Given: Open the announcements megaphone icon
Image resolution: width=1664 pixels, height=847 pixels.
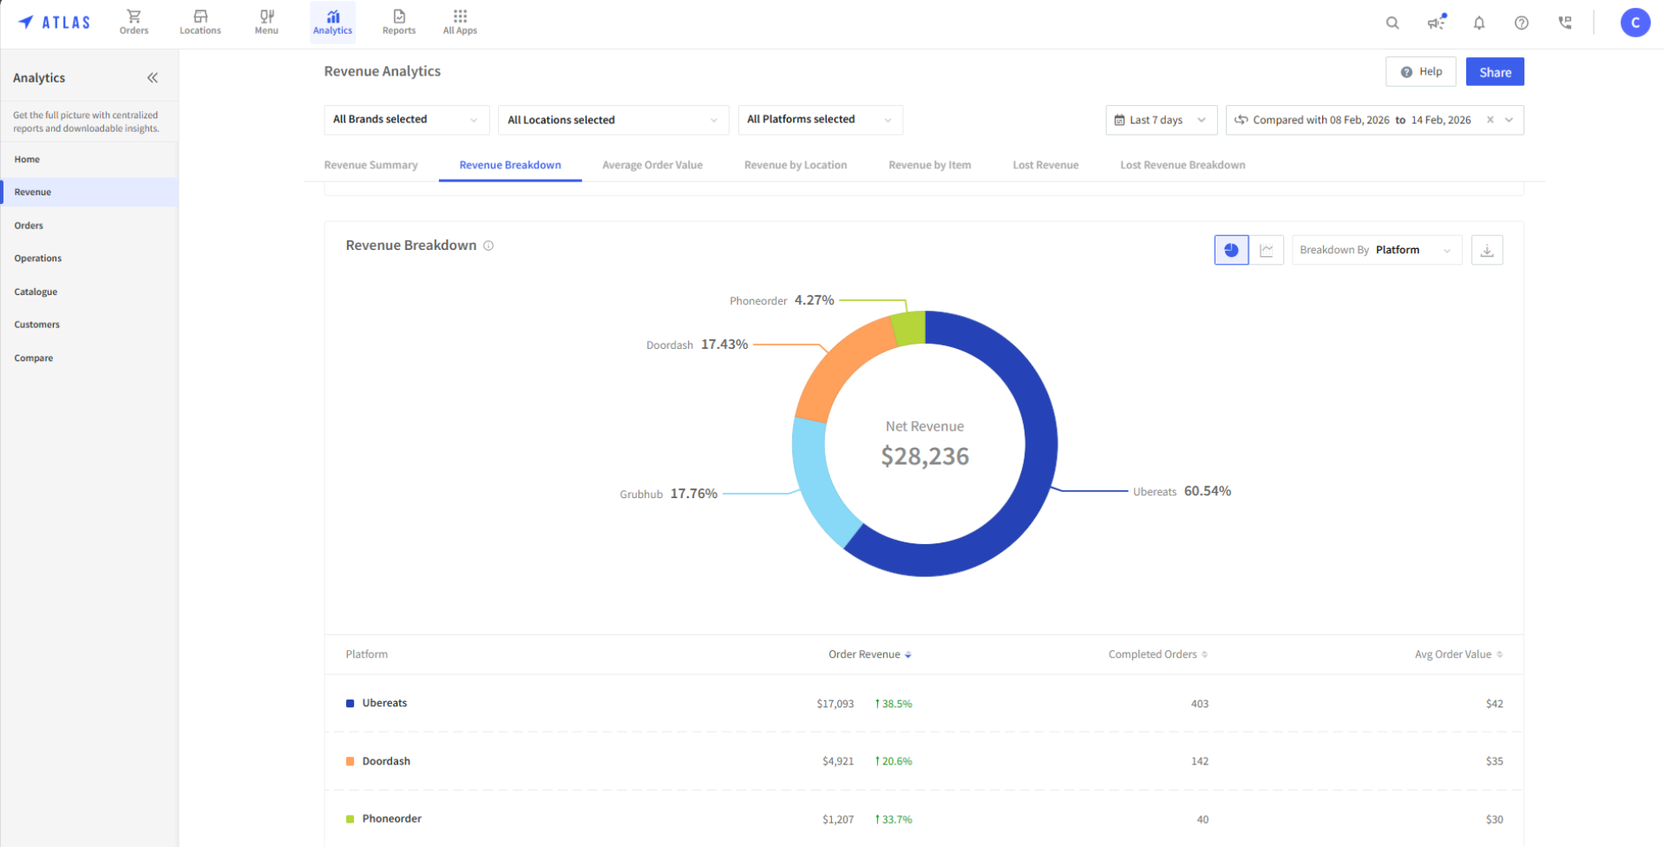Looking at the screenshot, I should [1436, 23].
